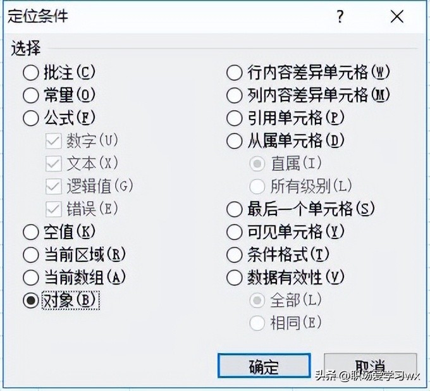
Task: Choose the 常量(O) radio option
Action: [x=30, y=95]
